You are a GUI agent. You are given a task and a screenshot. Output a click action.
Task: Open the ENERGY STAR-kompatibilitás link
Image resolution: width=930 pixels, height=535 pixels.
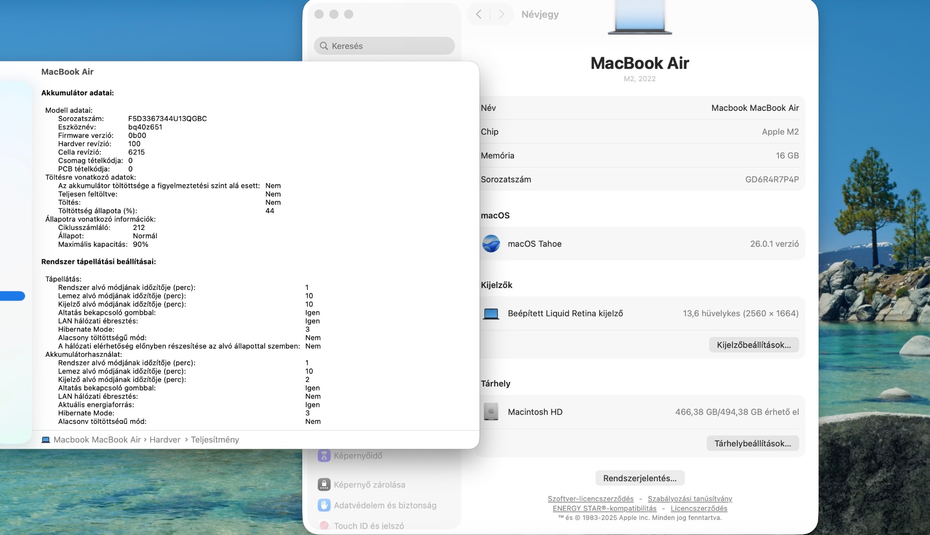tap(604, 508)
